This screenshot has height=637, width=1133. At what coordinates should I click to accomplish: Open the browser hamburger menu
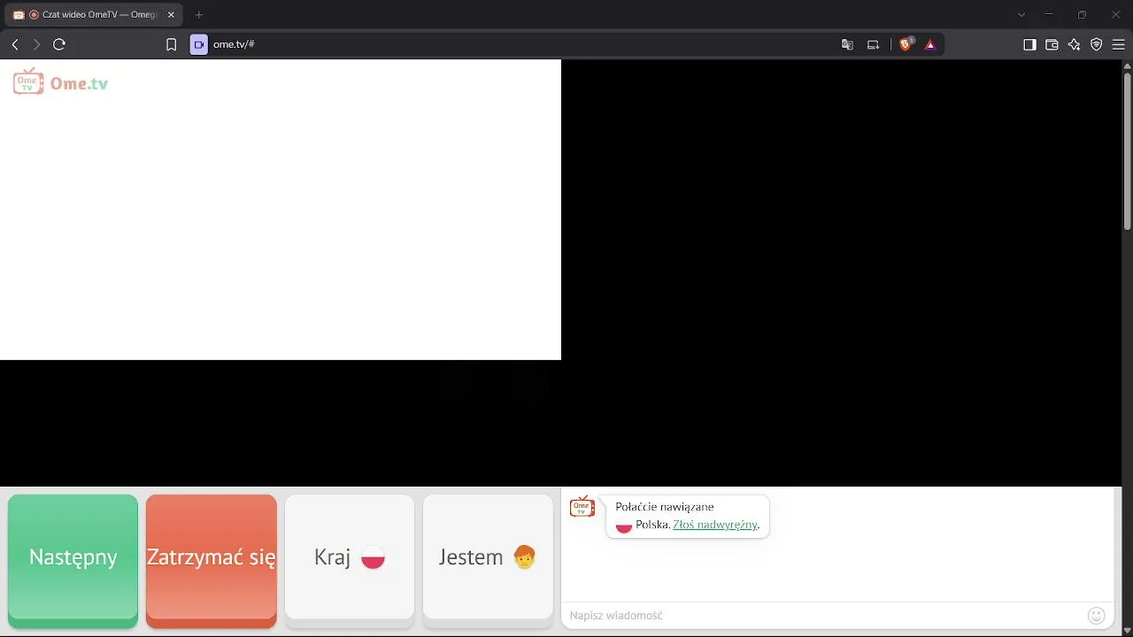point(1118,44)
